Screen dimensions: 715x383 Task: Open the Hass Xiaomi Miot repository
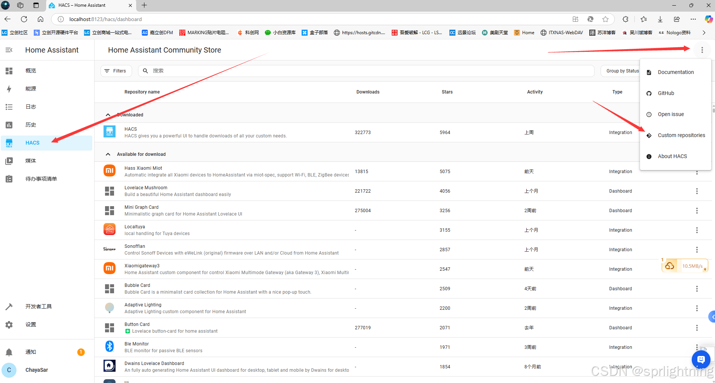pyautogui.click(x=403, y=172)
